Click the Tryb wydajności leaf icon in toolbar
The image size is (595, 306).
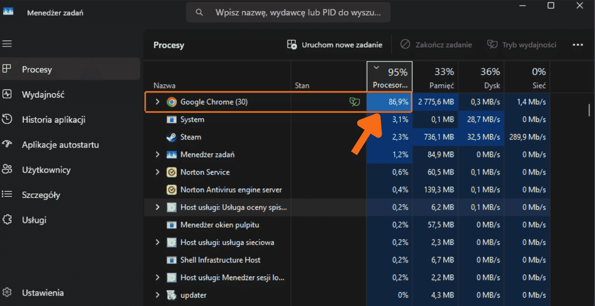[492, 44]
